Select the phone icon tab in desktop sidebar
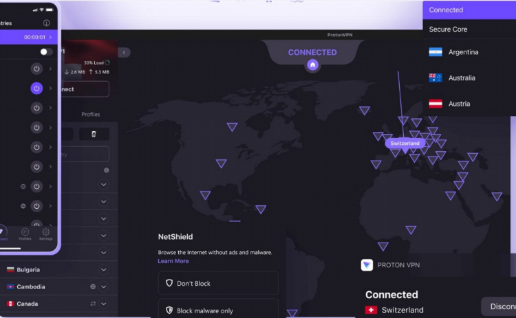 pos(94,134)
